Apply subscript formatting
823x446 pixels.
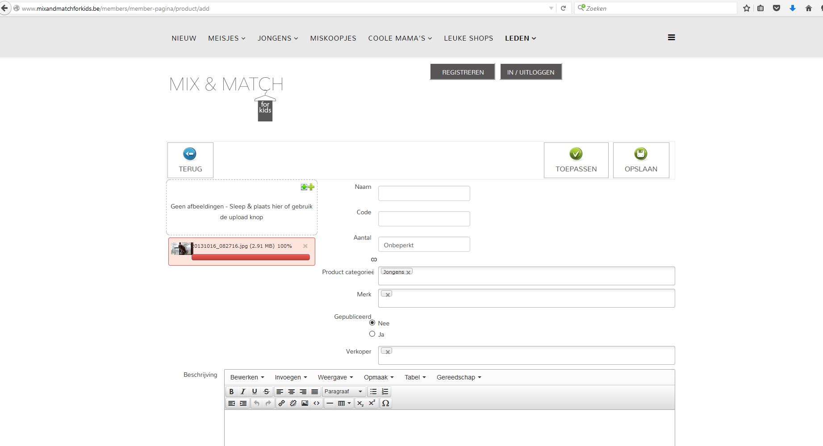point(360,403)
